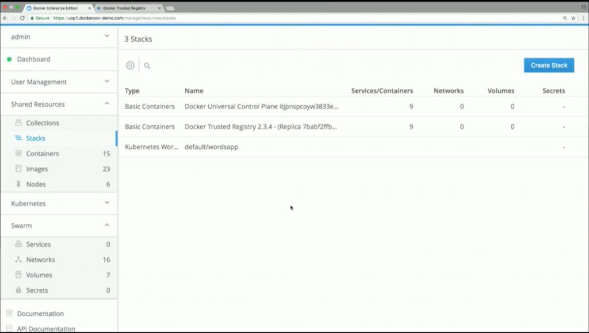Open the Documentation link

40,313
